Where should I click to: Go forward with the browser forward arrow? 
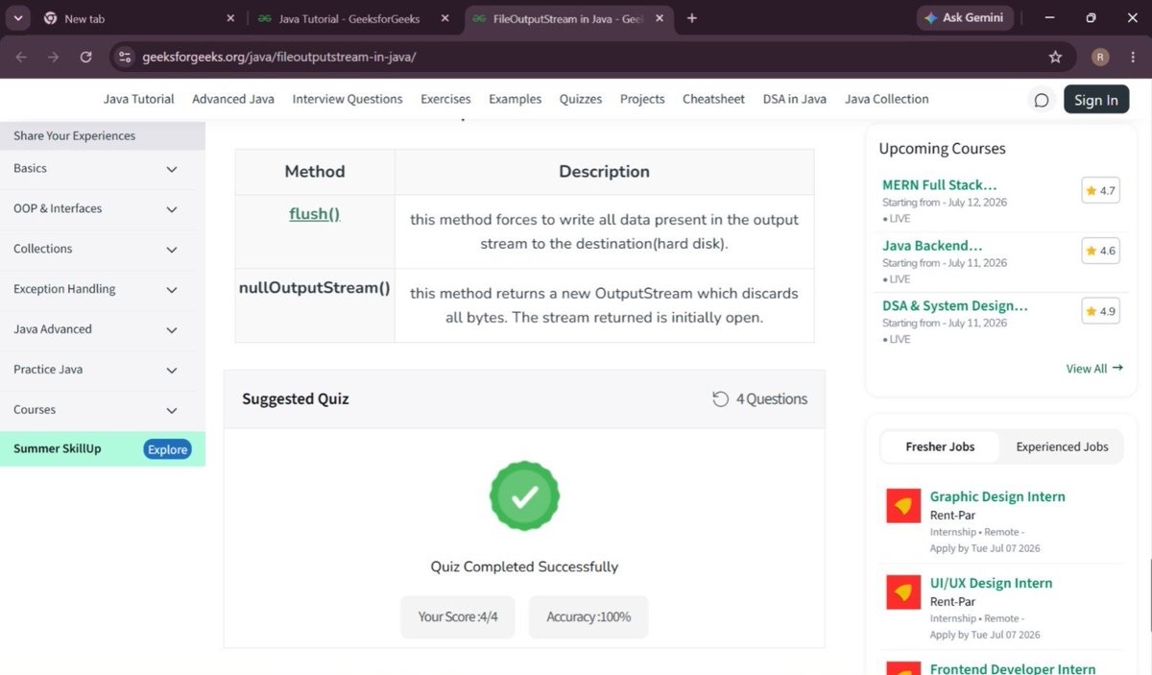pyautogui.click(x=53, y=57)
